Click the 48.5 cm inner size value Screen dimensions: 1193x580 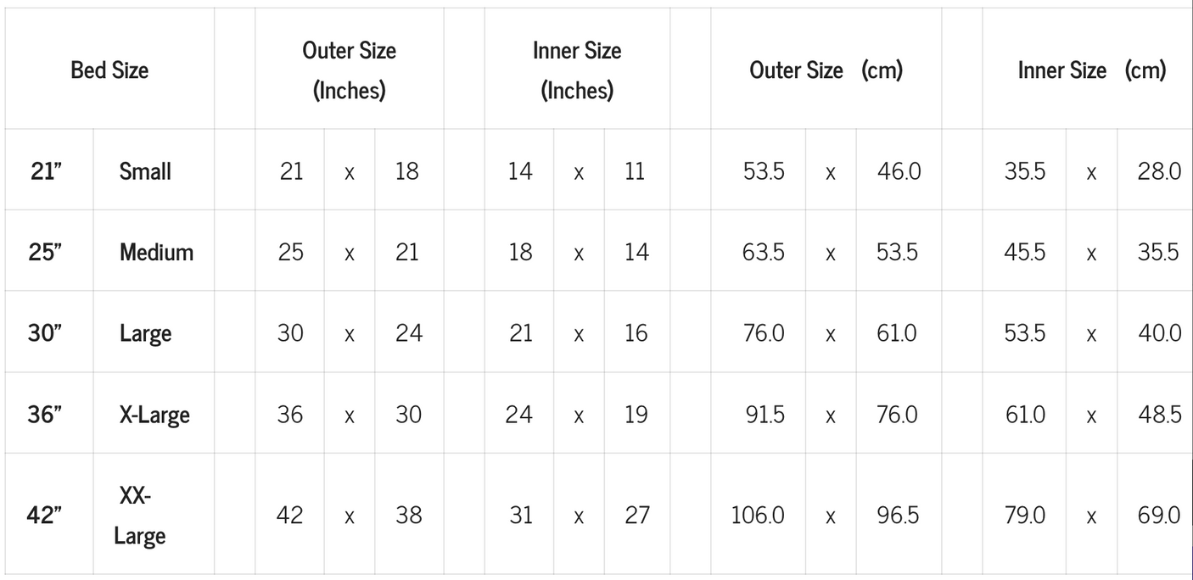pyautogui.click(x=1159, y=415)
